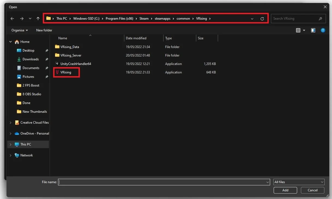Open the Organise menu
Viewport: 332px width, 199px height.
pyautogui.click(x=20, y=30)
